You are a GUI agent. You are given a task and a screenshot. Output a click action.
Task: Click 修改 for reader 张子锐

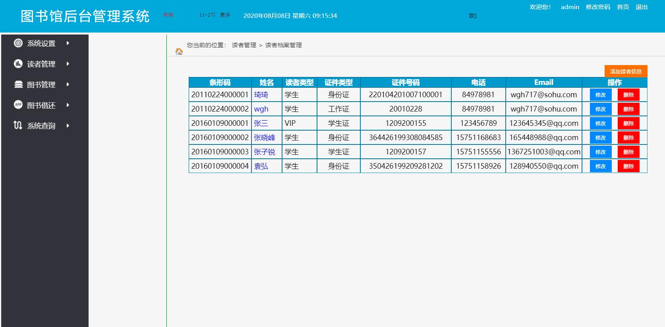click(601, 152)
